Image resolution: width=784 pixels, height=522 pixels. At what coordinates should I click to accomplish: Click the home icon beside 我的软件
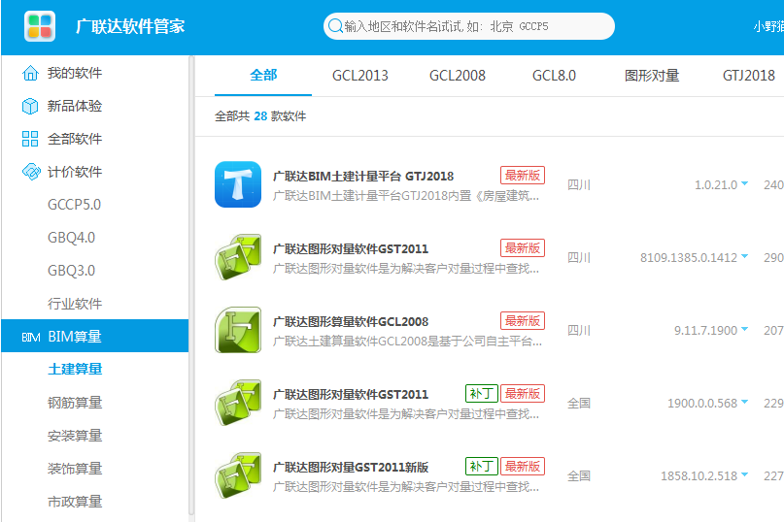click(x=30, y=73)
